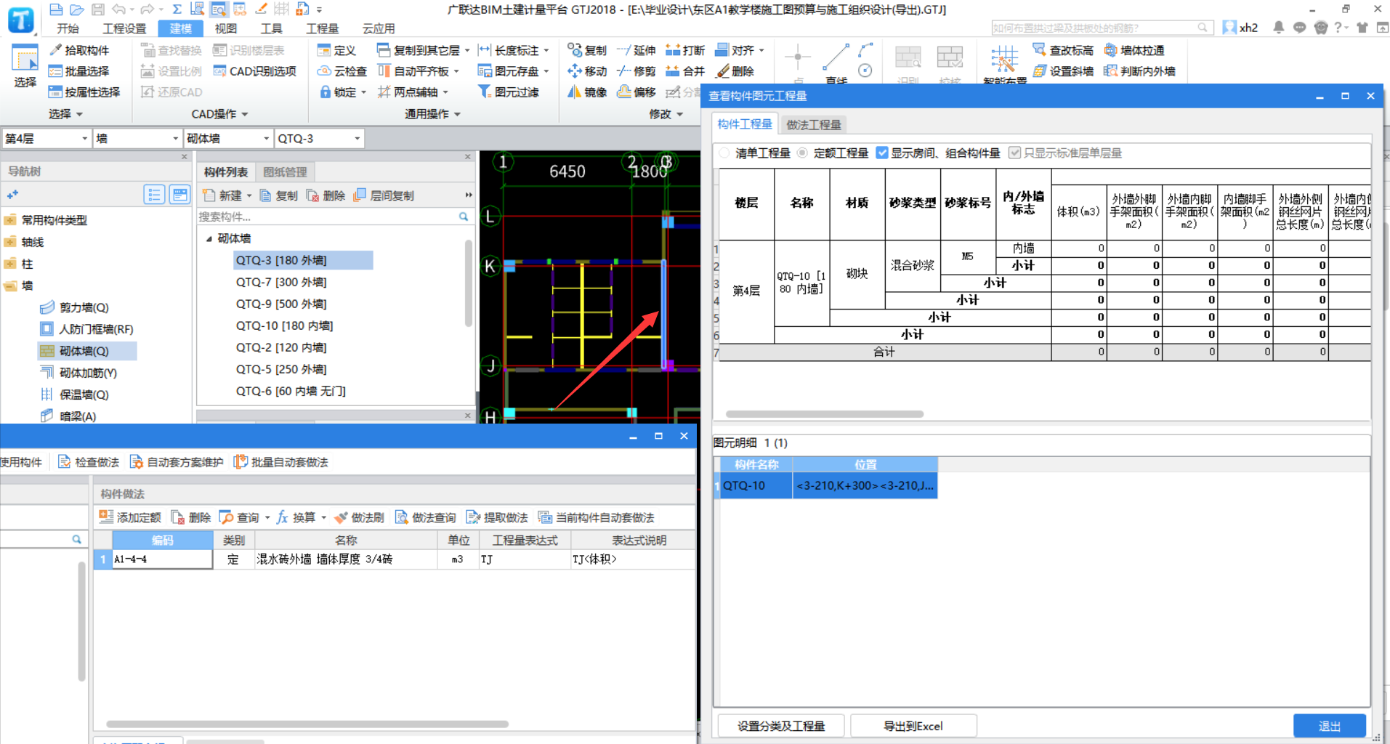Click the quantity table horizontal scrollbar
Screen dimensions: 1390x744
point(825,414)
